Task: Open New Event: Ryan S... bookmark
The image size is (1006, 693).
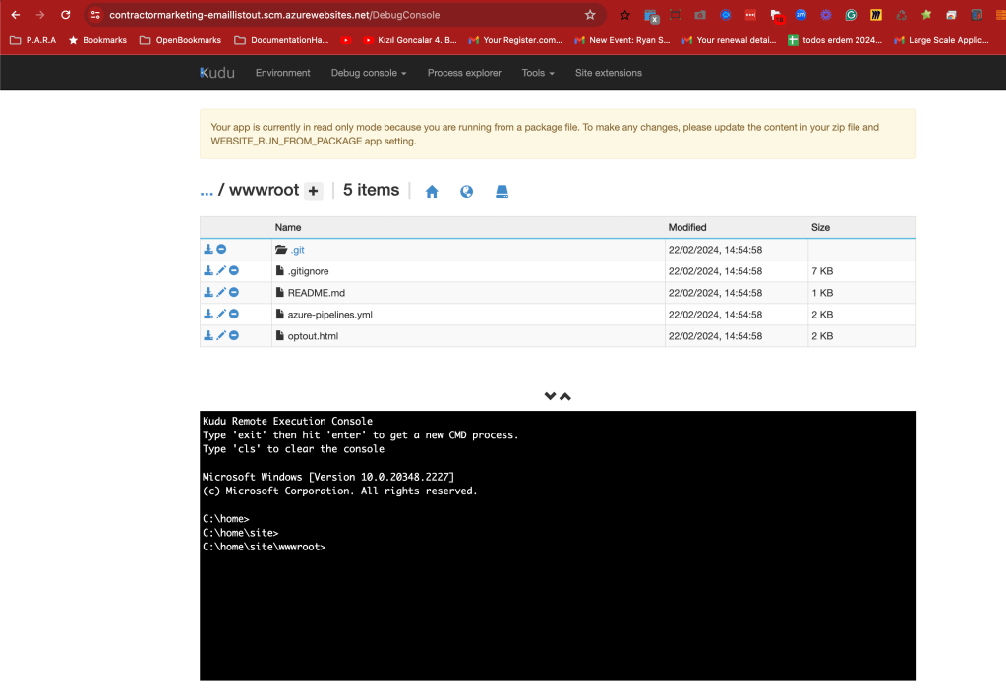Action: [x=622, y=40]
